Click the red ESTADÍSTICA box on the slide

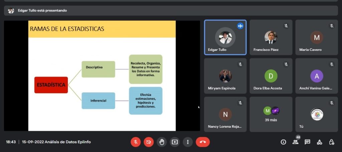coord(51,85)
